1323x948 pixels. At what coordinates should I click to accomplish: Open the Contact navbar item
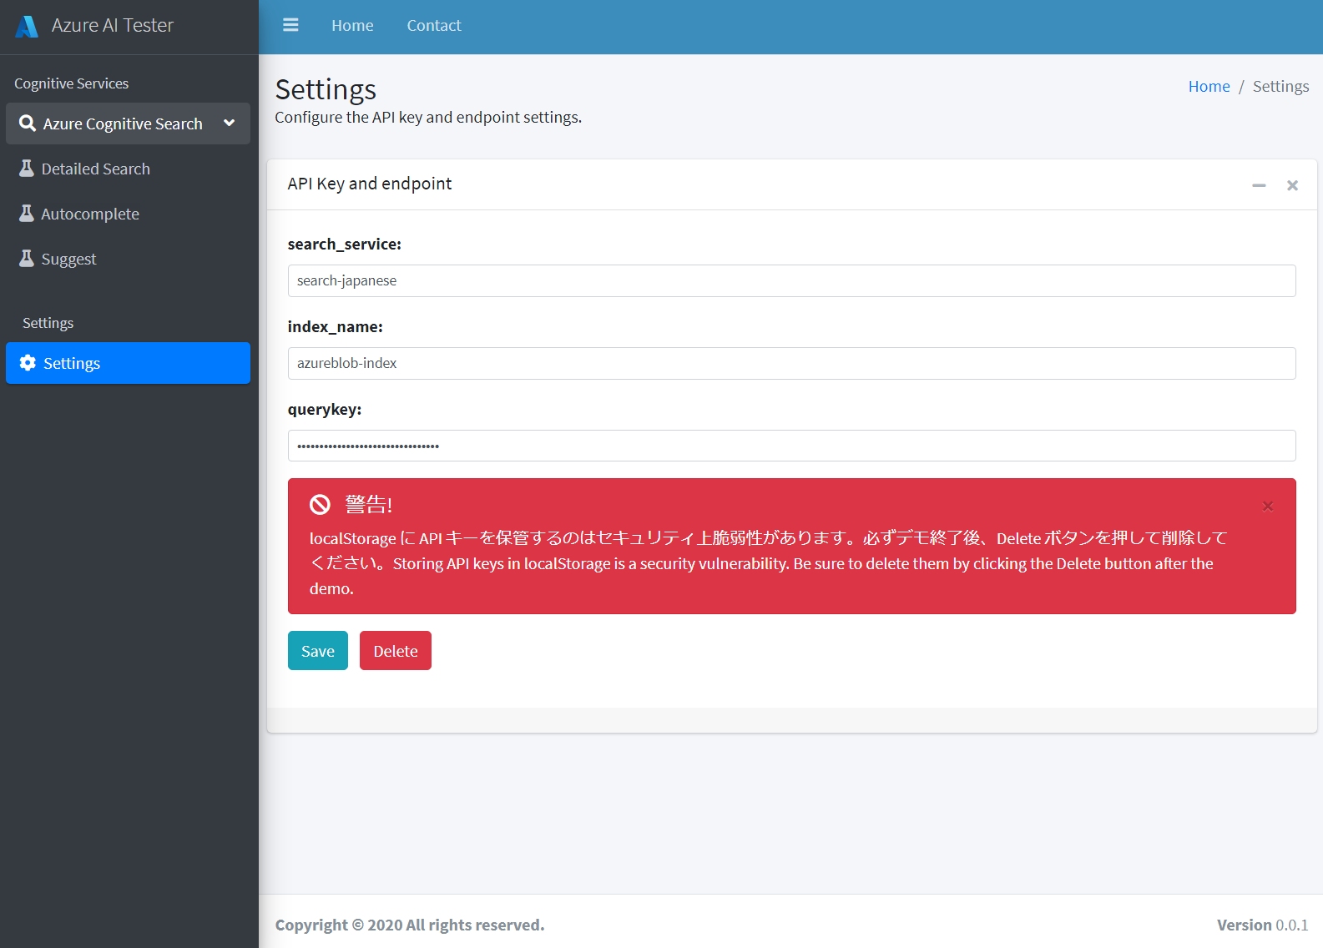(434, 26)
